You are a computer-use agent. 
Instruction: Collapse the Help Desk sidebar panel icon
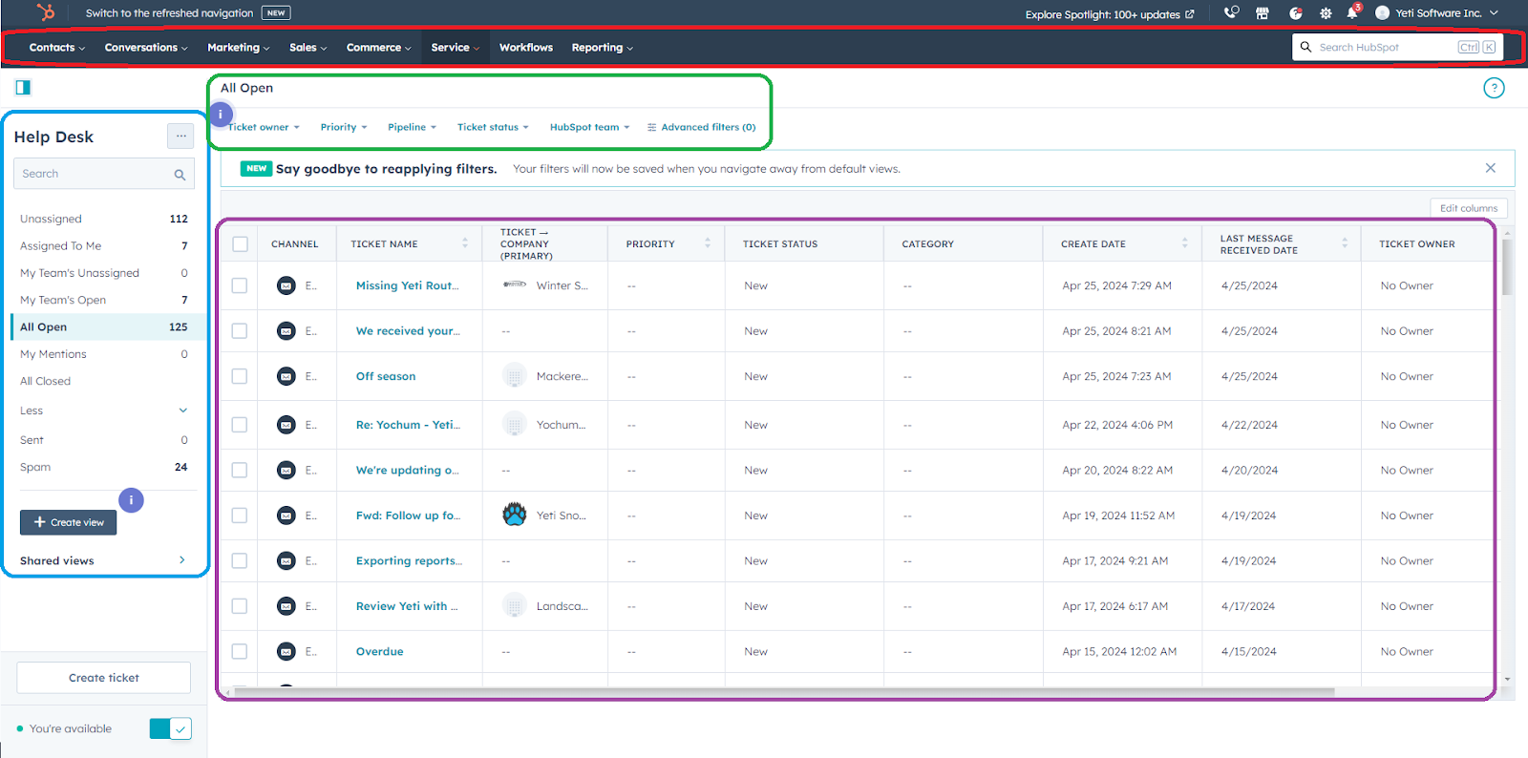point(23,88)
